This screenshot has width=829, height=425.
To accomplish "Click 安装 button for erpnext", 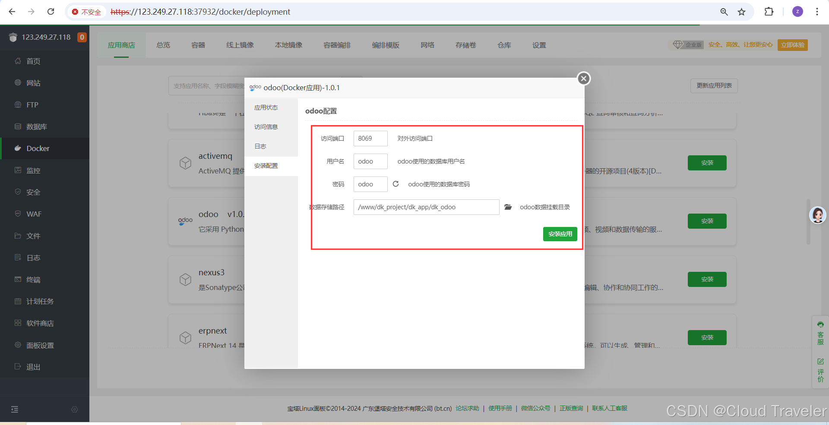I will coord(707,337).
